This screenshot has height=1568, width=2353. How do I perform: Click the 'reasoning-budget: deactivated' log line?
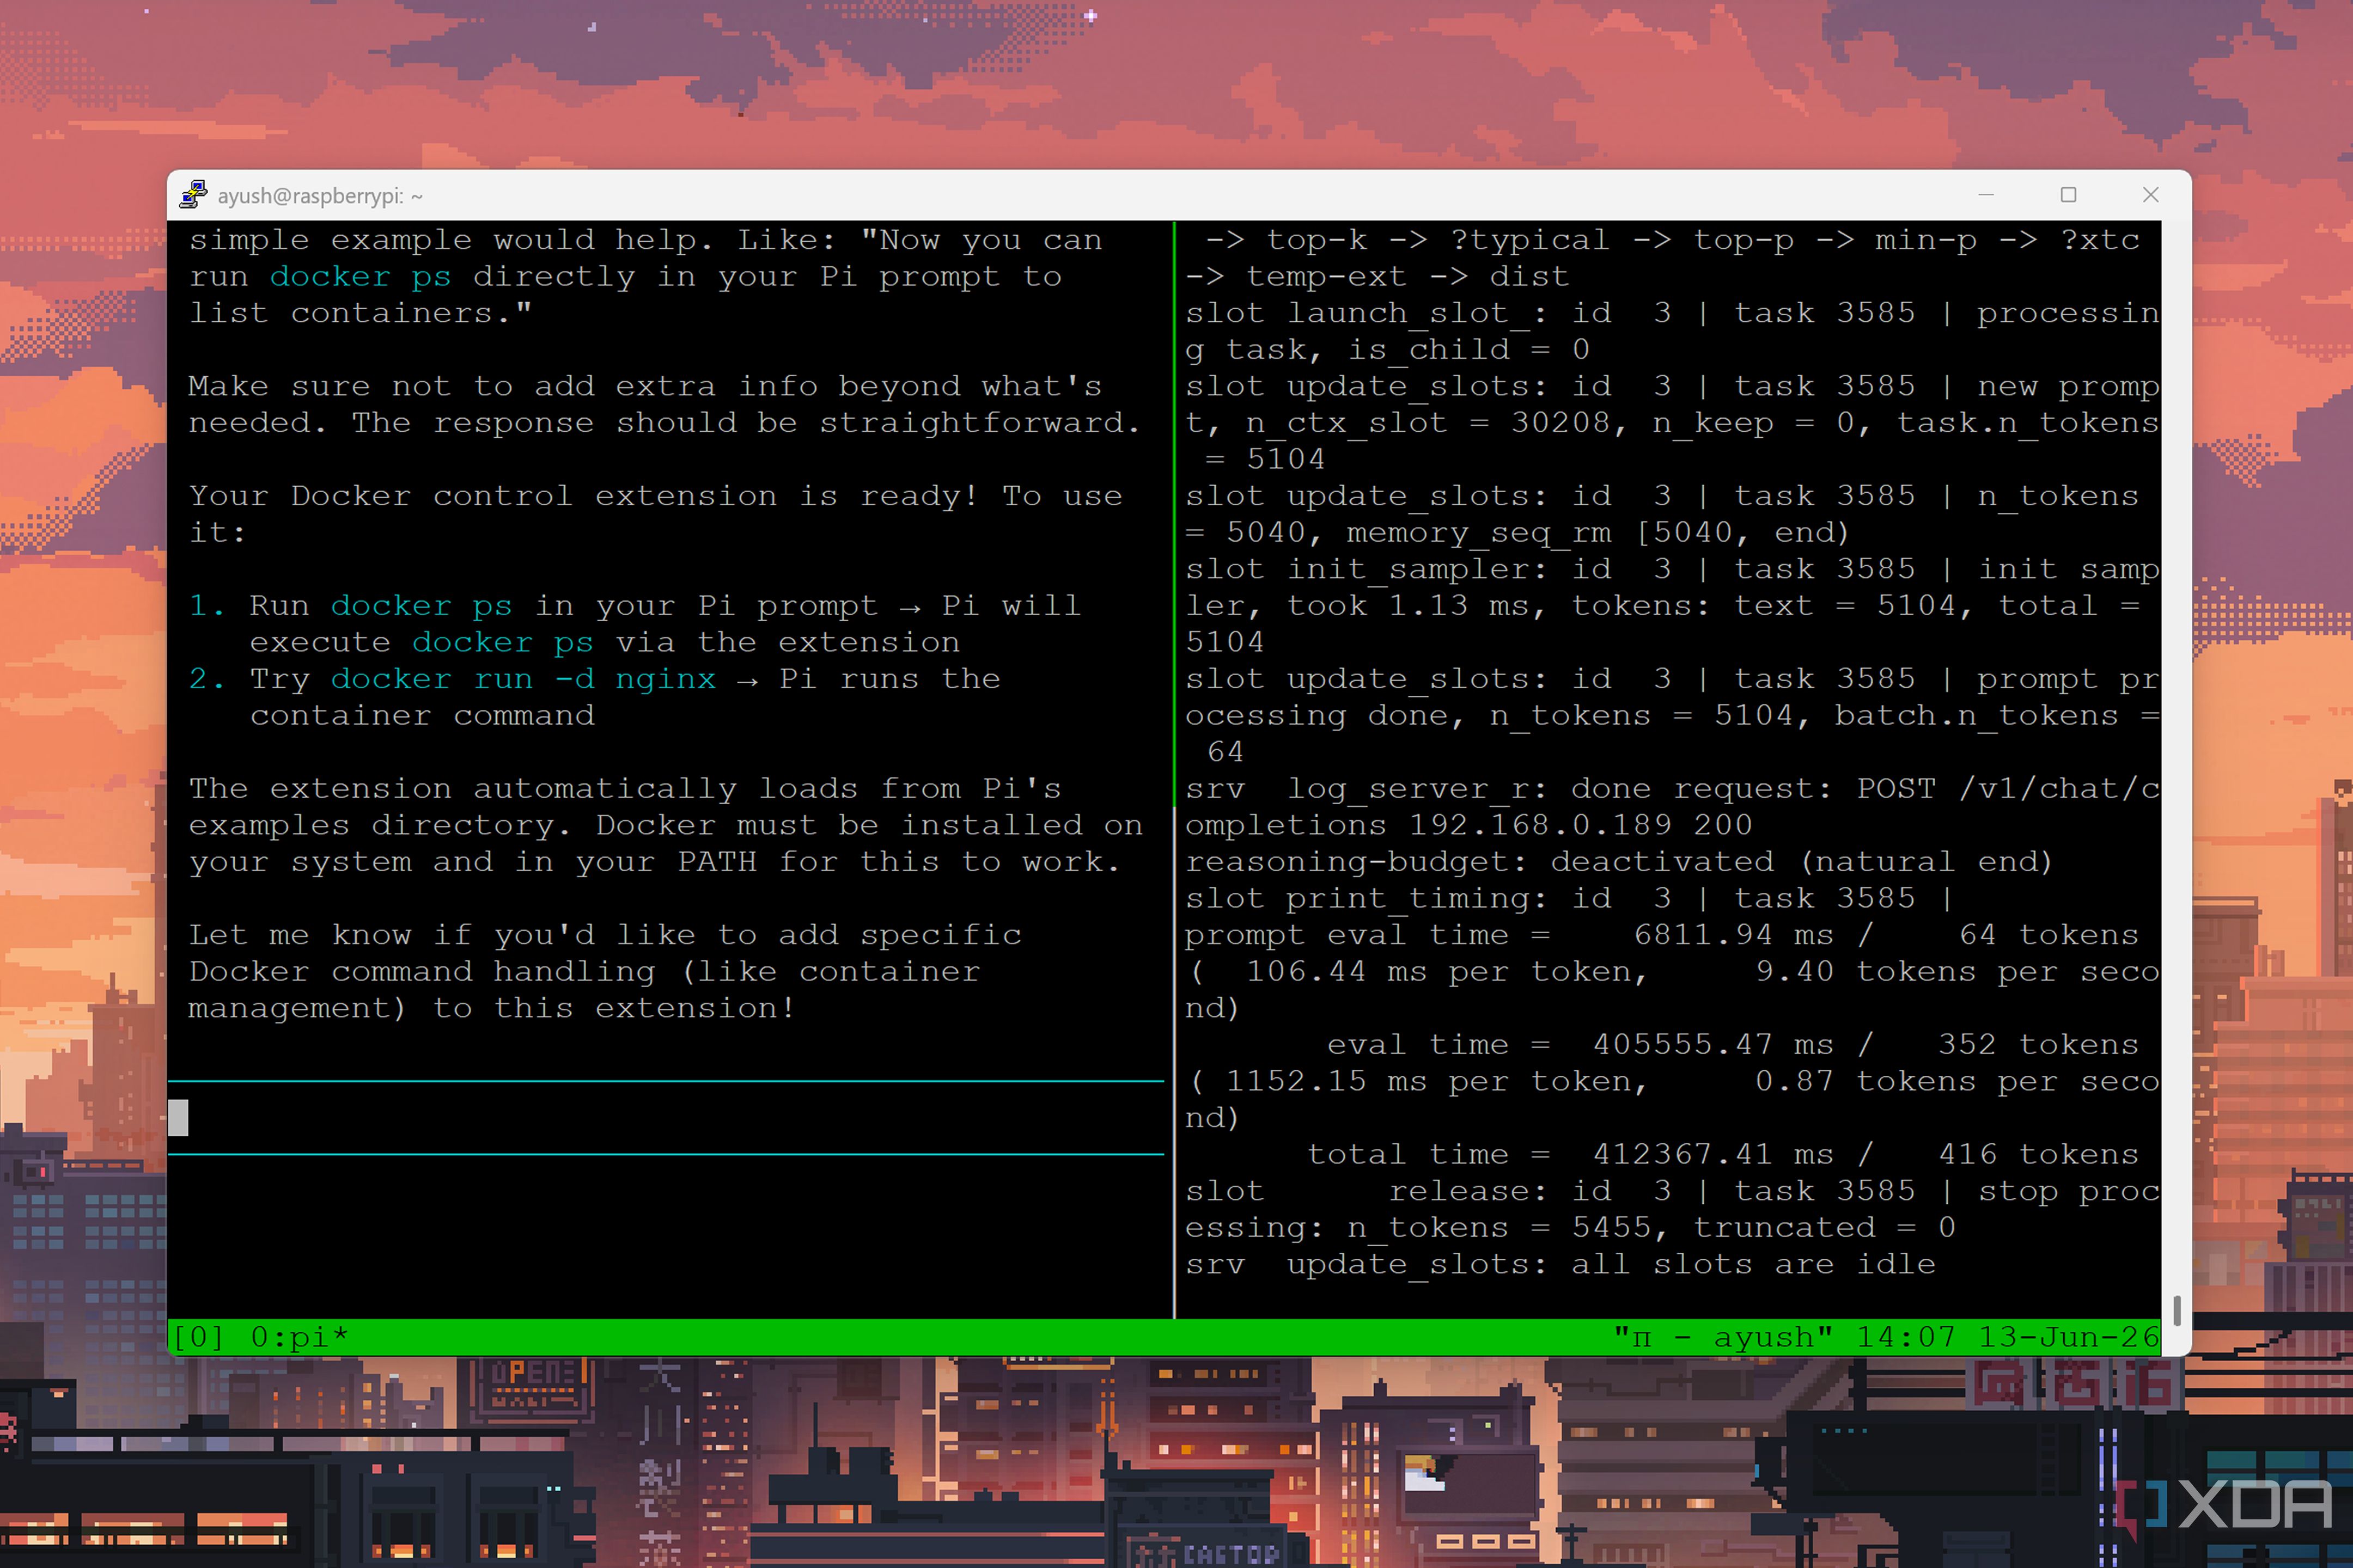(x=1619, y=862)
